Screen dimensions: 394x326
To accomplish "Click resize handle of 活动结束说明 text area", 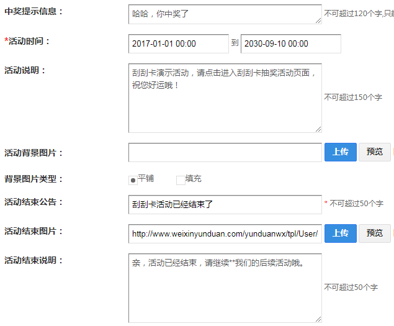I will pos(318,319).
